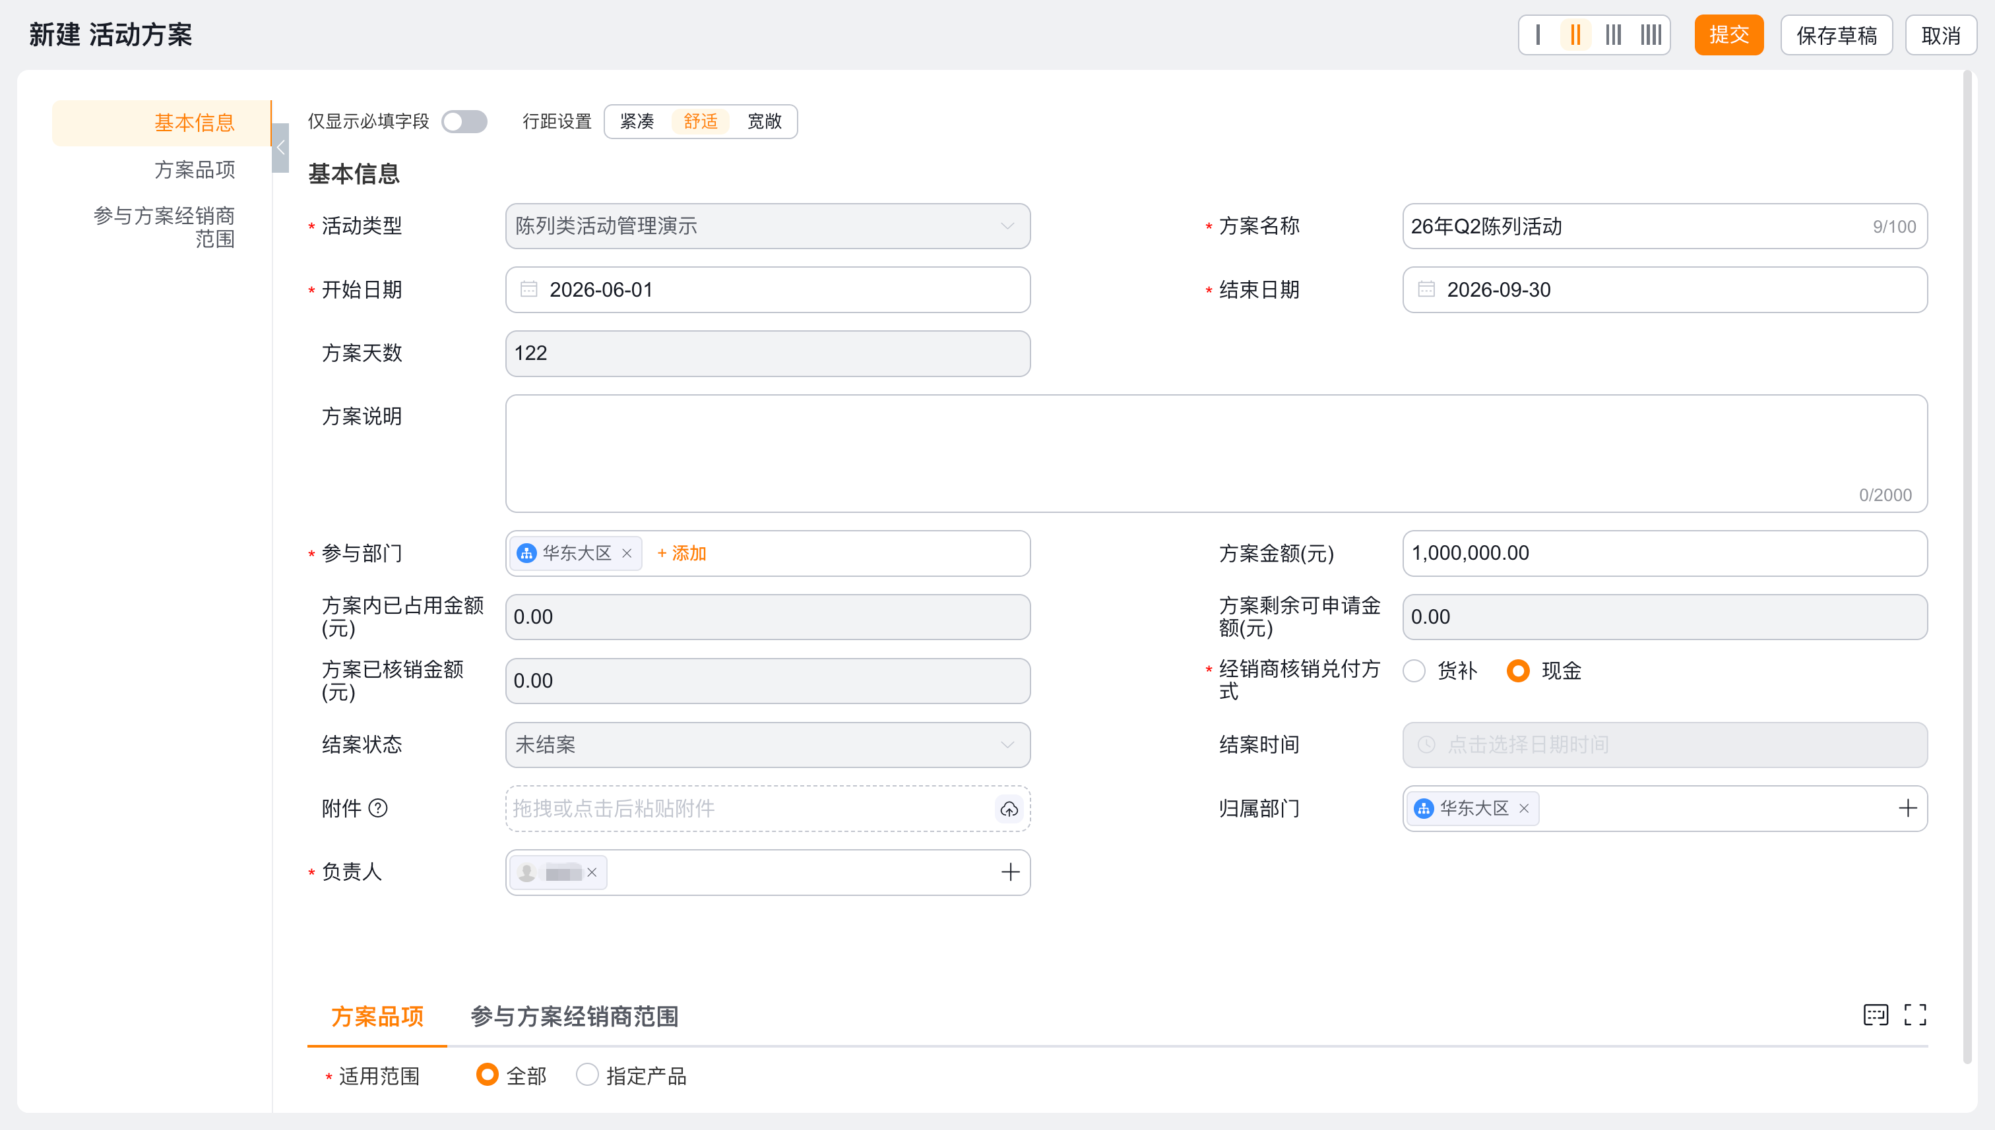Open the 活动类型 dropdown
This screenshot has width=1995, height=1130.
point(768,226)
